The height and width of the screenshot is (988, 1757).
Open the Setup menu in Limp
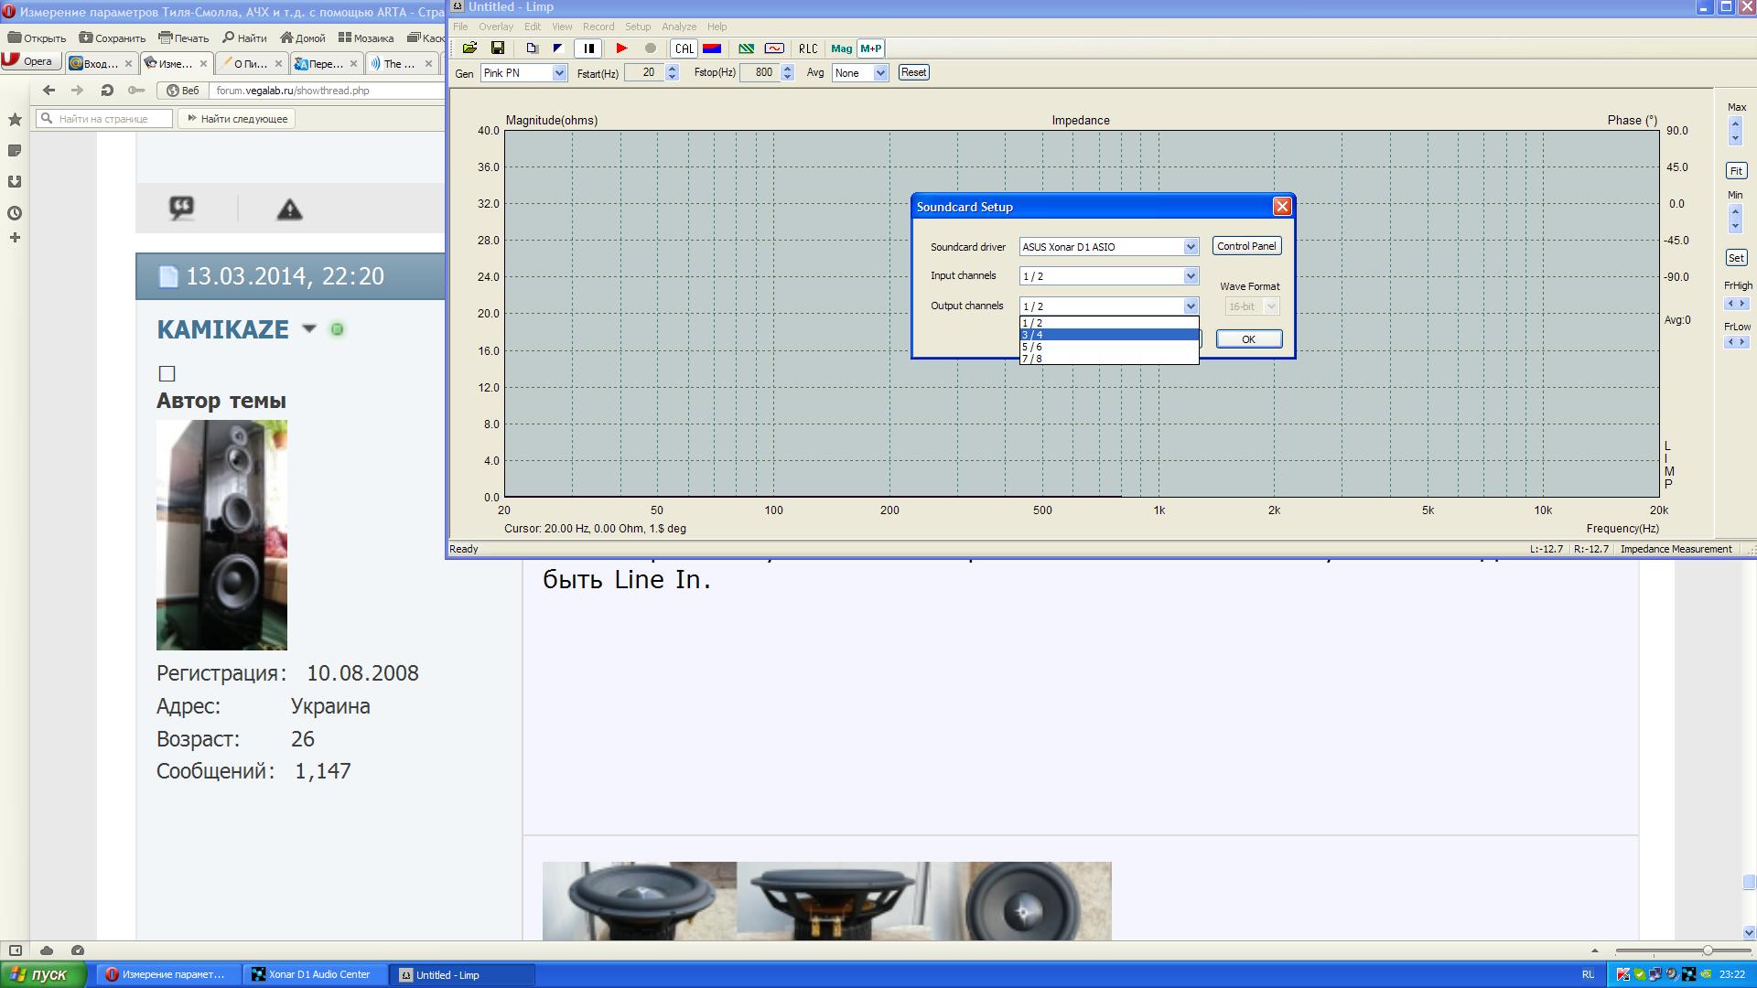(x=638, y=27)
